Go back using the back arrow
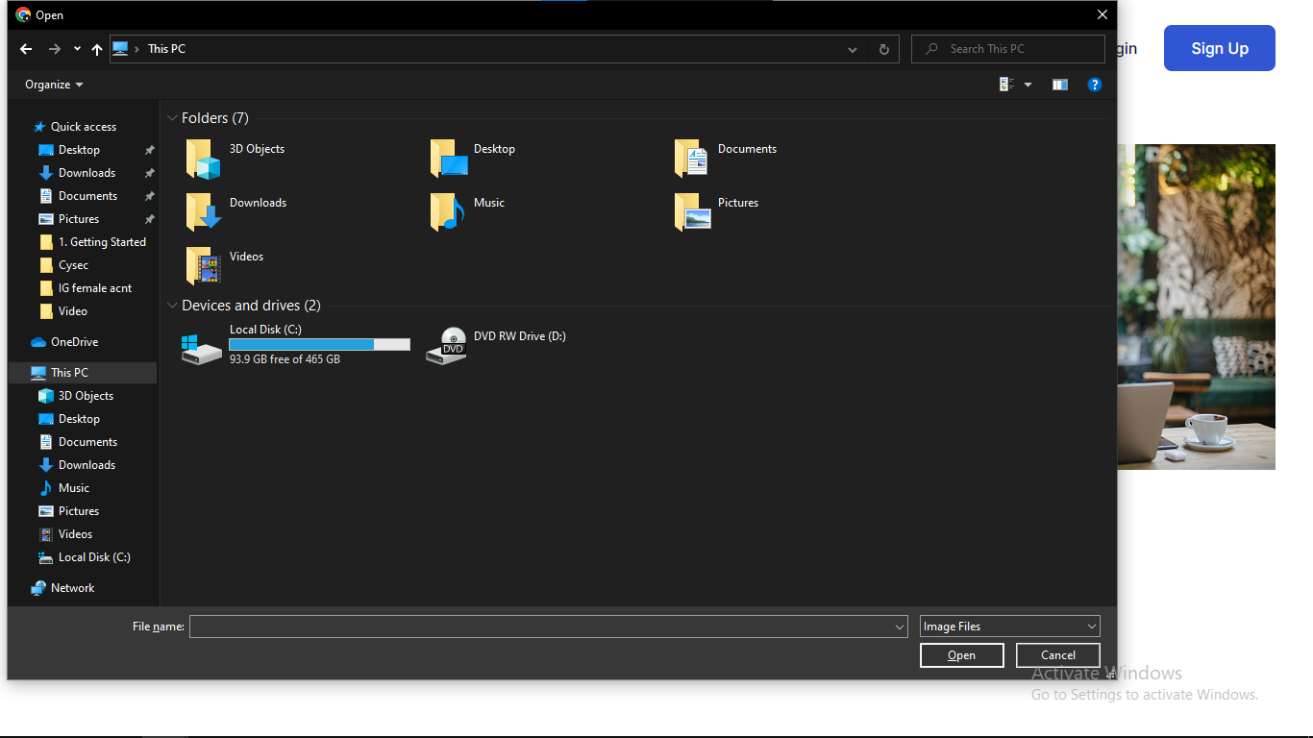Screen dimensions: 1313x738 26,49
